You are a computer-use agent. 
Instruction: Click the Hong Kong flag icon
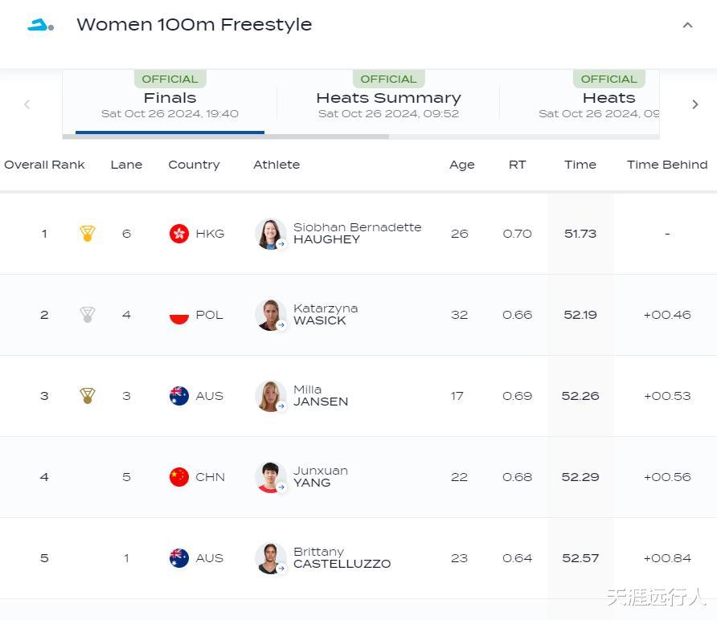[179, 234]
